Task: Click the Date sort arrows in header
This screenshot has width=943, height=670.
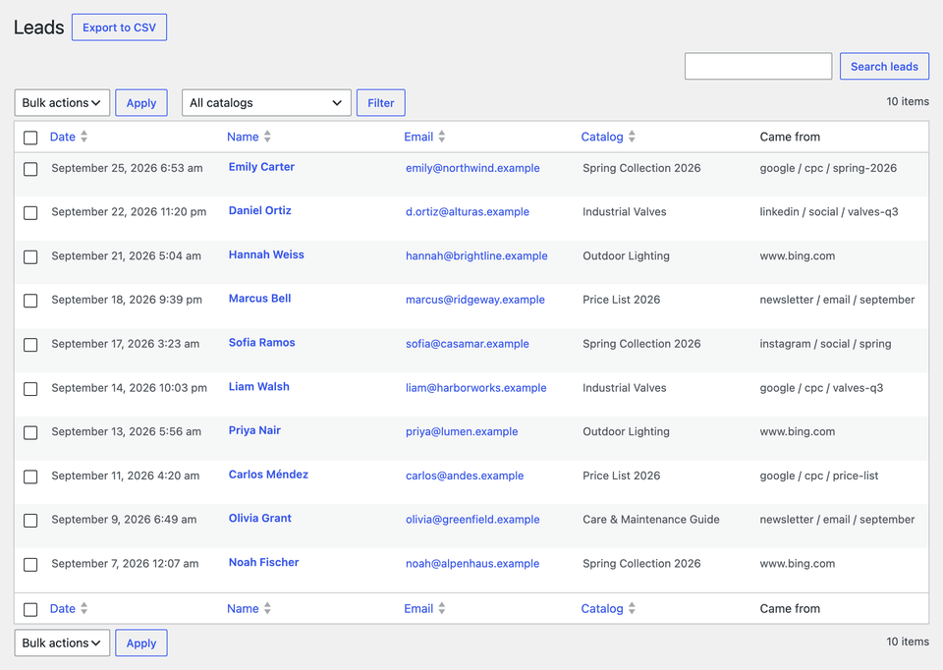Action: pyautogui.click(x=84, y=137)
